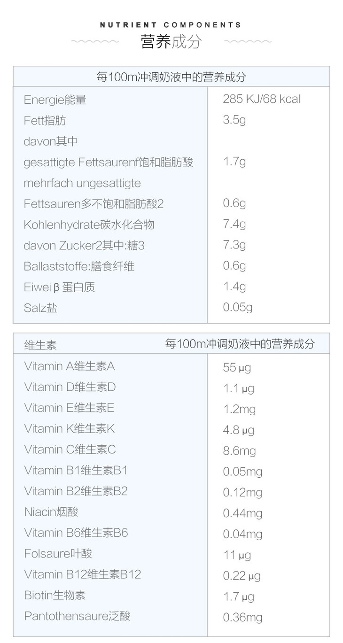Select the first table header 每100m冲调奶液中的营养成分

click(171, 77)
